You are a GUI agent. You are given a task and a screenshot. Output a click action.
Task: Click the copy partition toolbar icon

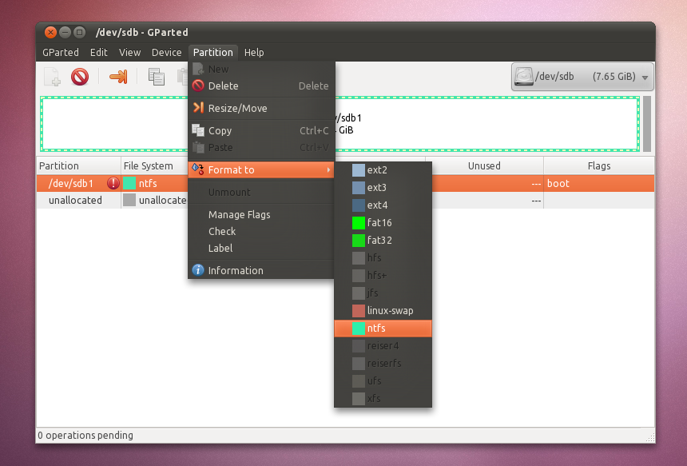[157, 77]
